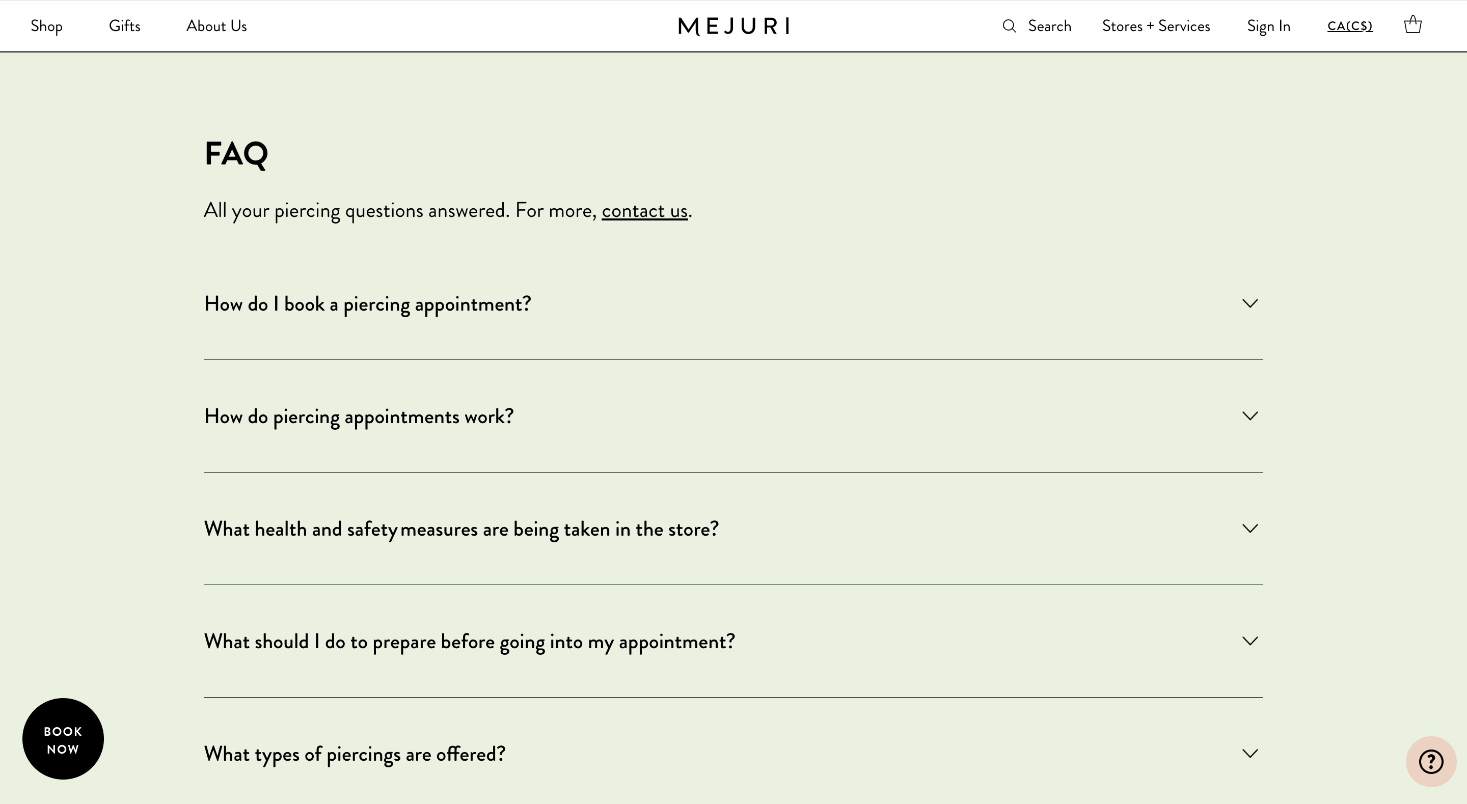This screenshot has width=1467, height=804.
Task: Open the CA(C$) currency selector
Action: tap(1350, 26)
